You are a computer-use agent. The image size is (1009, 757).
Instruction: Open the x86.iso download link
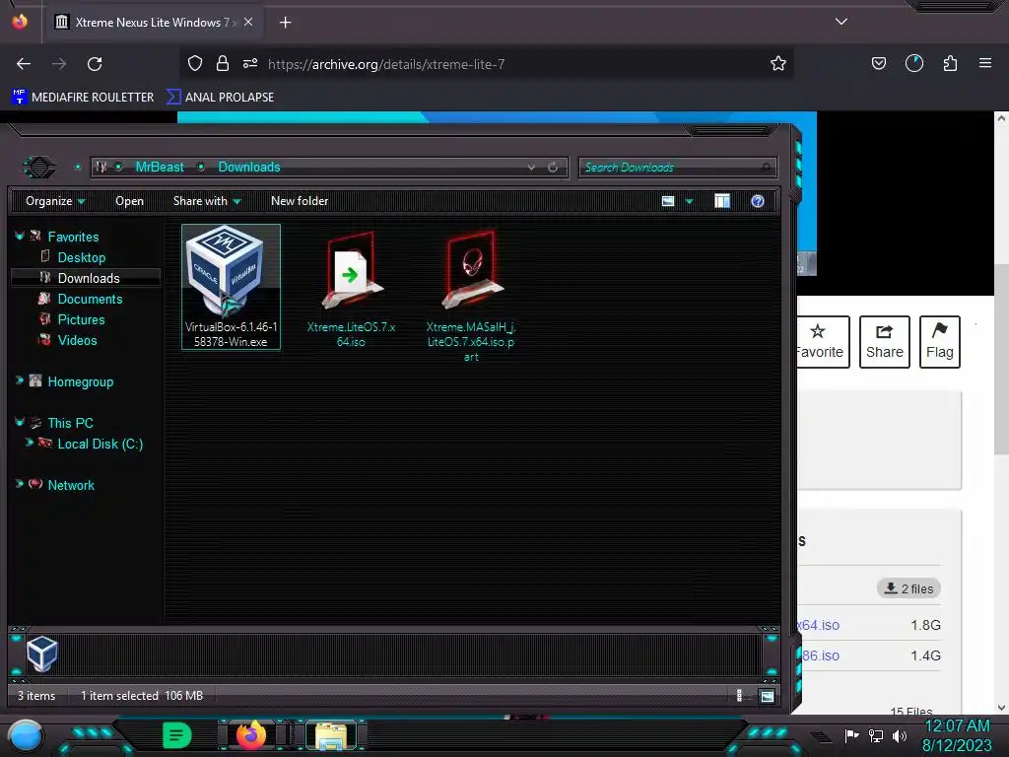tap(819, 655)
